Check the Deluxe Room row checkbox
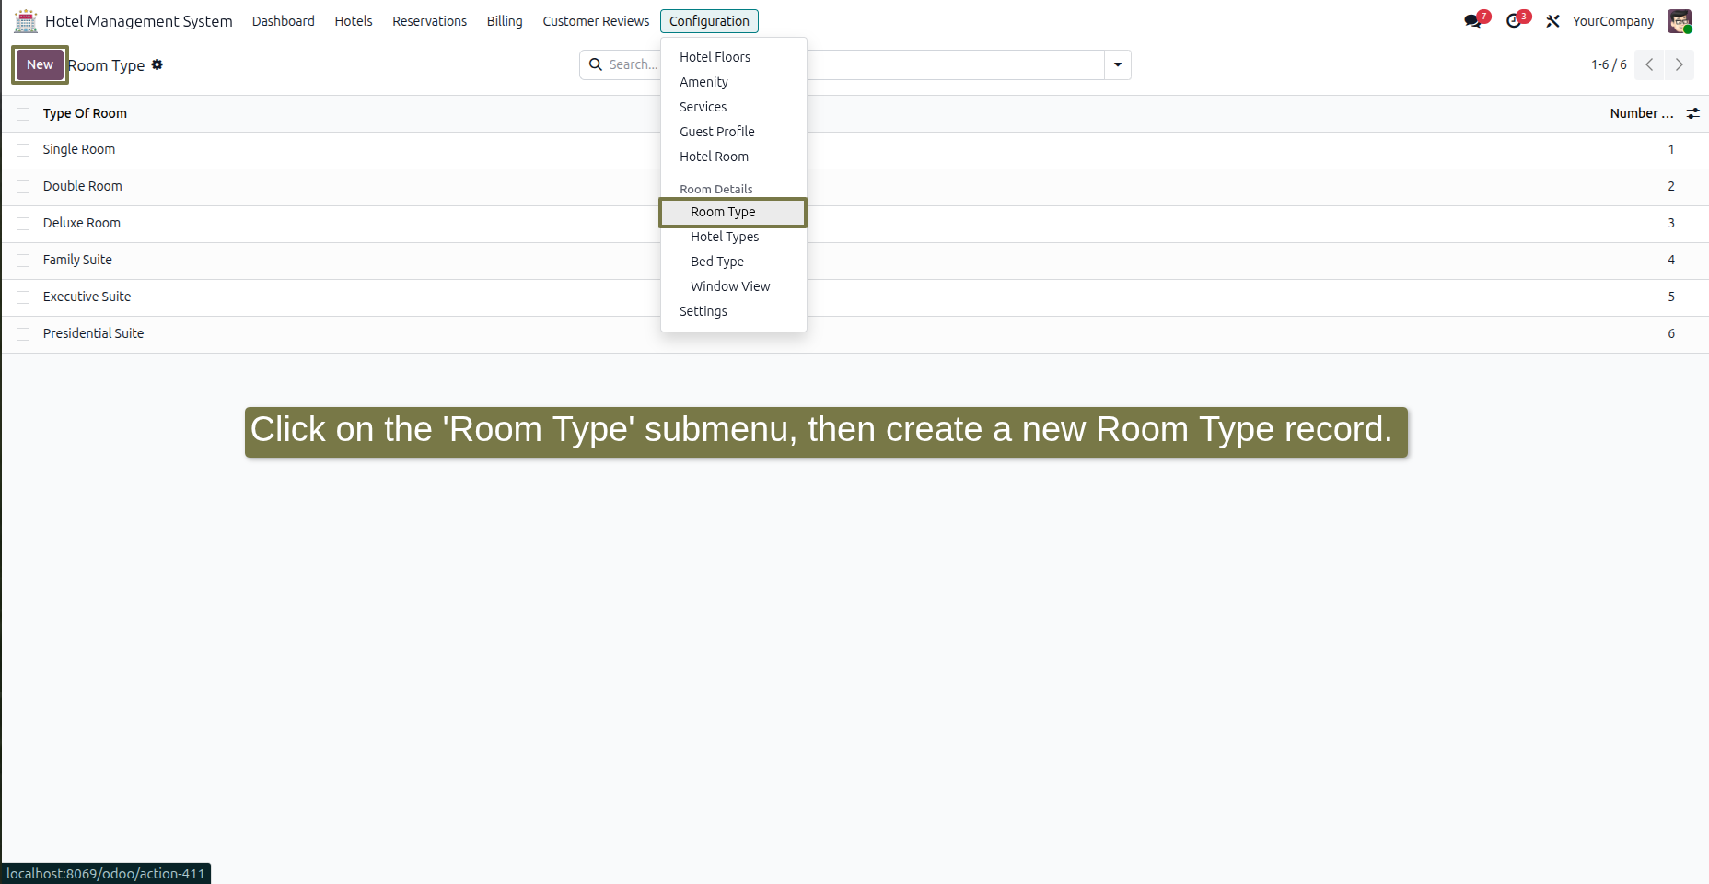The height and width of the screenshot is (884, 1709). (x=23, y=224)
